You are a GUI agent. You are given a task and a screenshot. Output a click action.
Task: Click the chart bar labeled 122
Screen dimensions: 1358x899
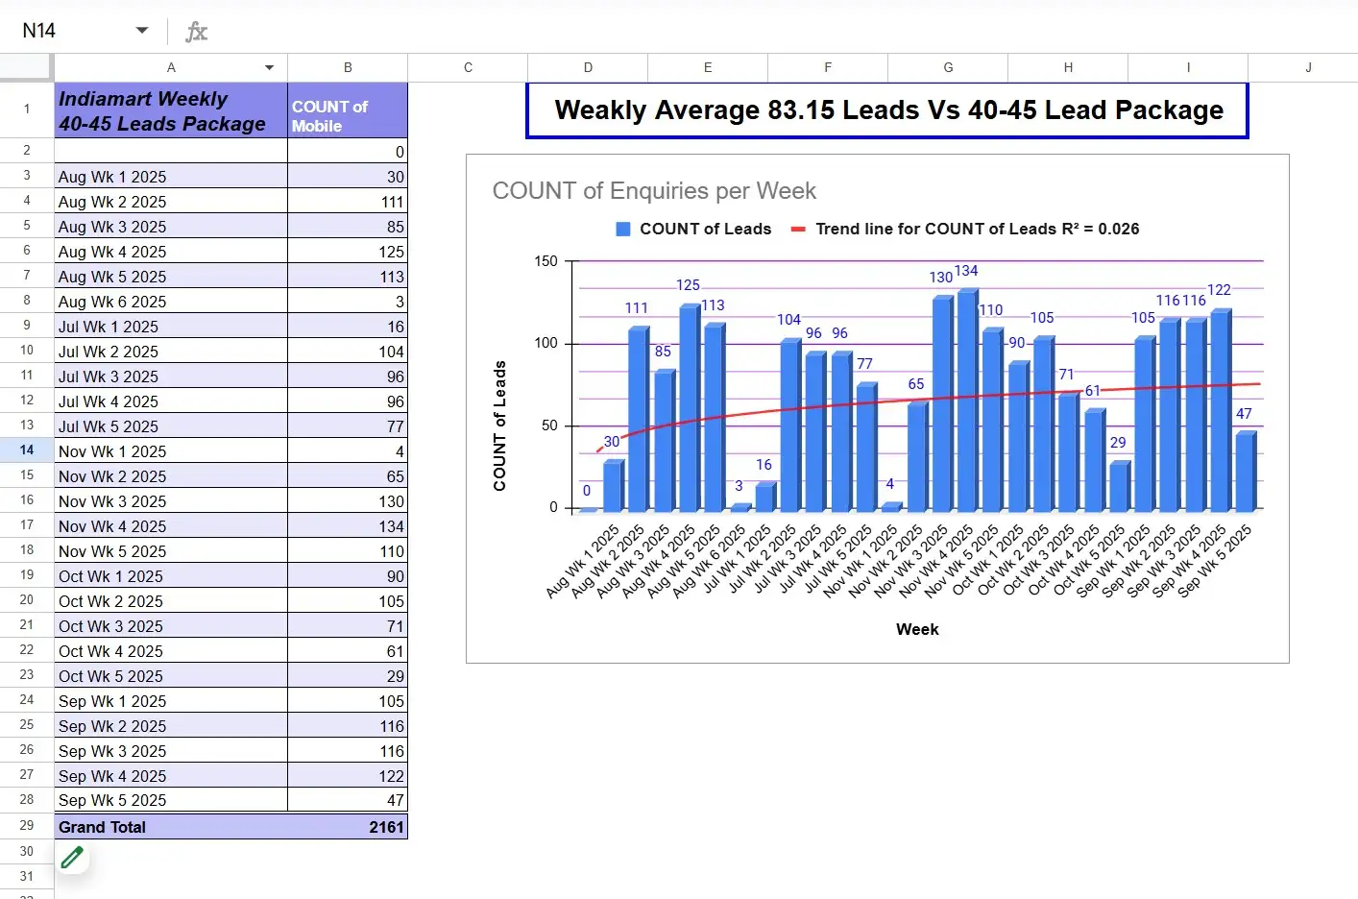coord(1221,410)
